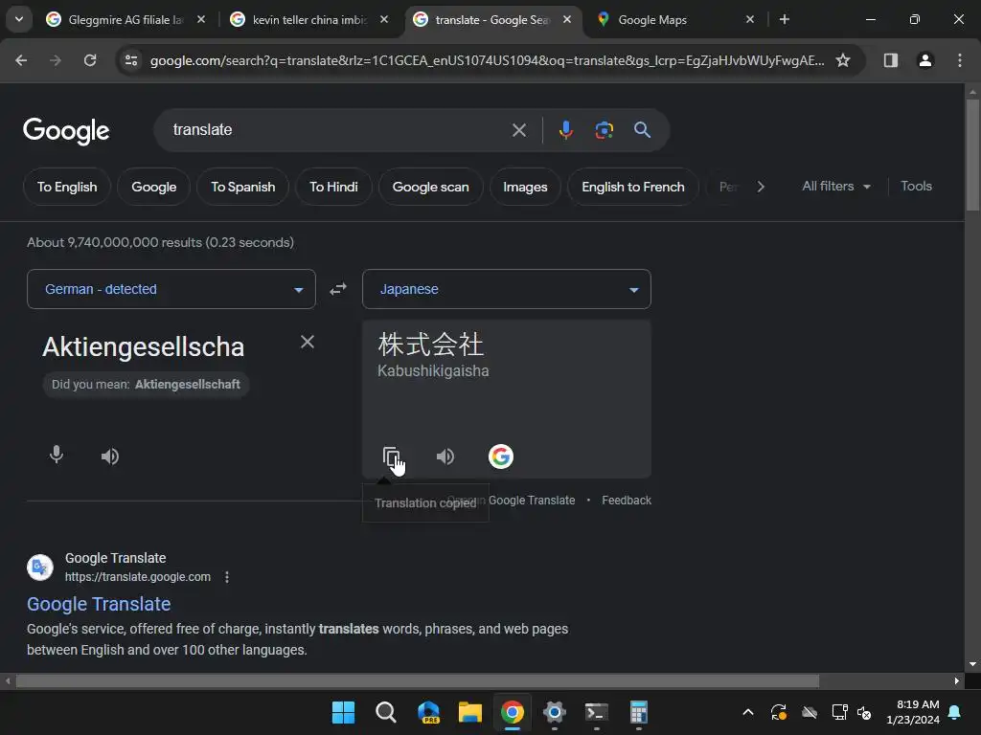
Task: Open Chrome's three-dot menu
Action: 960,60
